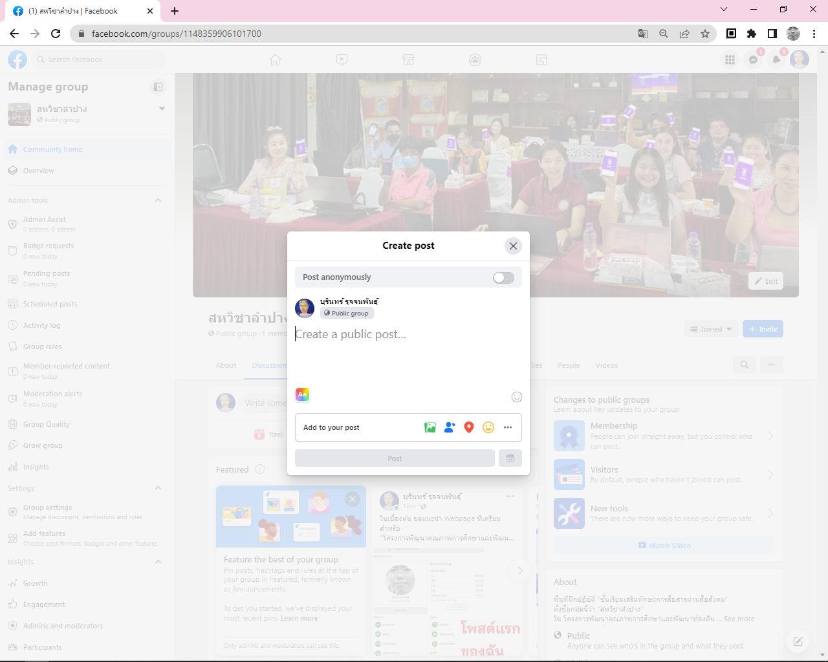This screenshot has width=828, height=662.
Task: Add feeling or activity emoji
Action: click(x=488, y=427)
